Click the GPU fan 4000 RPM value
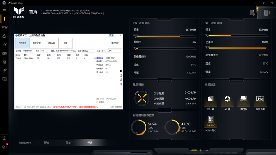Image resolution: width=276 pixels, height=155 pixels. click(191, 98)
